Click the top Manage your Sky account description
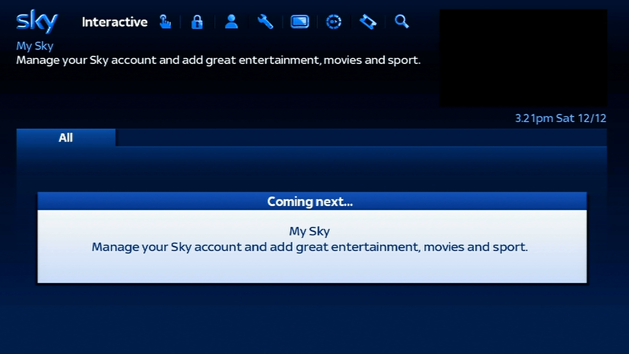Viewport: 629px width, 354px height. (x=218, y=60)
